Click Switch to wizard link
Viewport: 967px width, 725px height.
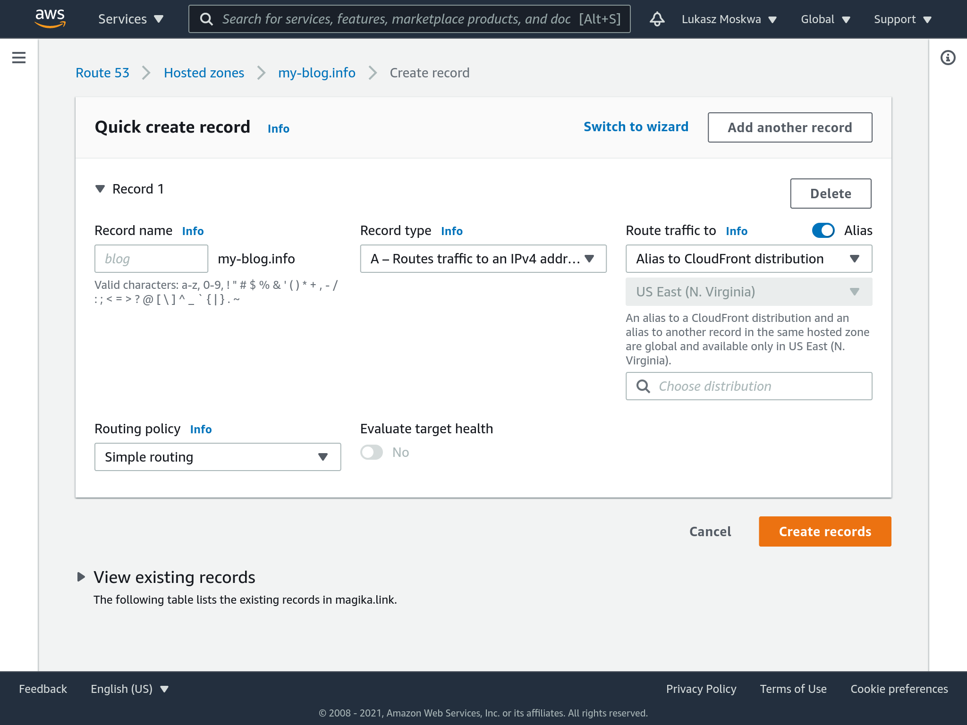click(636, 126)
